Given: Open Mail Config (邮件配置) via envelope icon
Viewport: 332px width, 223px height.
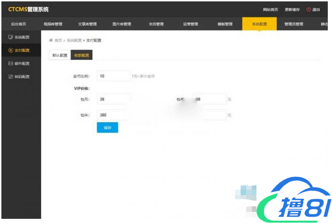Looking at the screenshot, I should tap(10, 63).
